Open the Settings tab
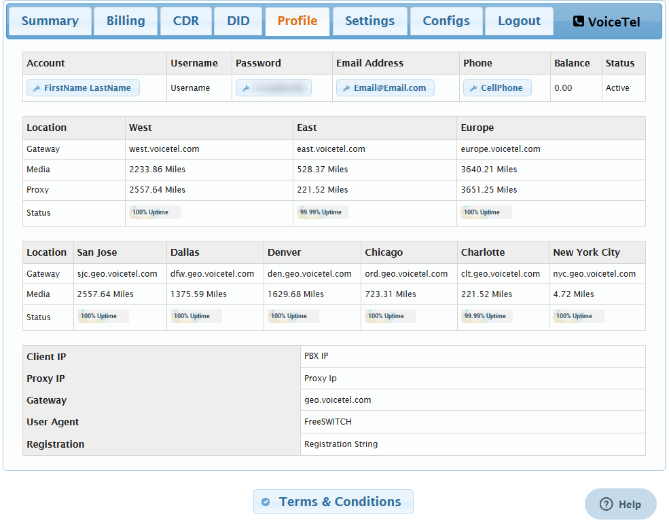 click(370, 21)
